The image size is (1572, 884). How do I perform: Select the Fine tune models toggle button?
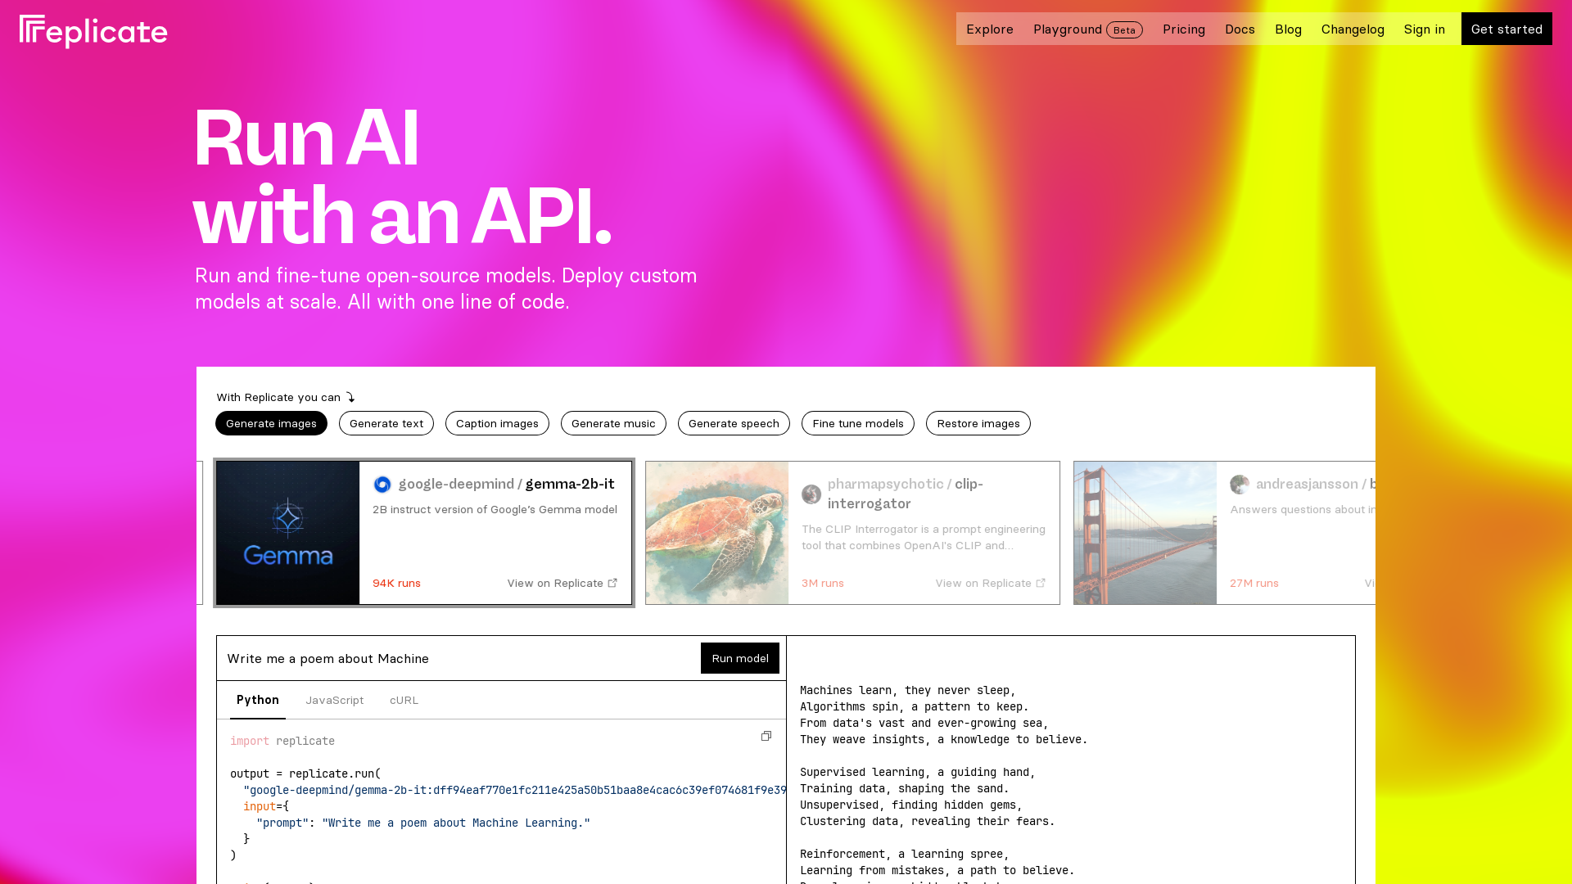pos(857,423)
